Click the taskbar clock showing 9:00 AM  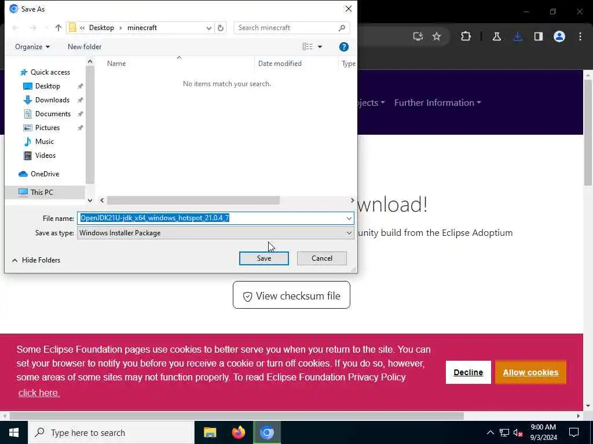(543, 432)
